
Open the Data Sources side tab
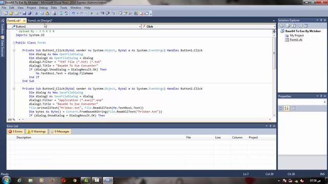coord(3,46)
